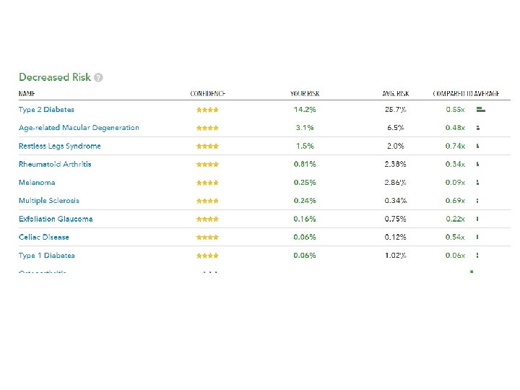Click the 0.55x compared value
The width and height of the screenshot is (520, 390).
tap(455, 110)
